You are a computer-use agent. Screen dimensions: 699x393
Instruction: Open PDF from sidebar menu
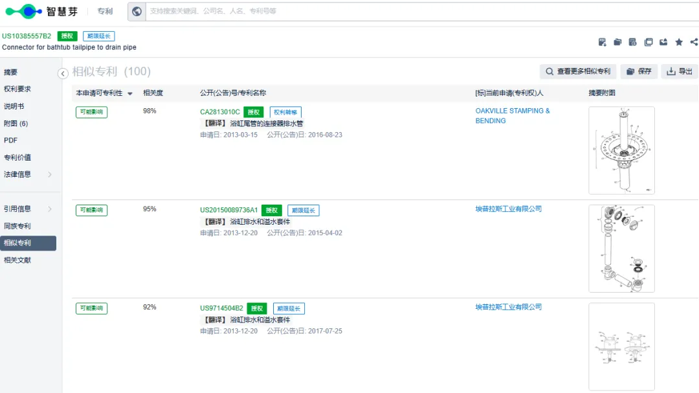pos(10,140)
